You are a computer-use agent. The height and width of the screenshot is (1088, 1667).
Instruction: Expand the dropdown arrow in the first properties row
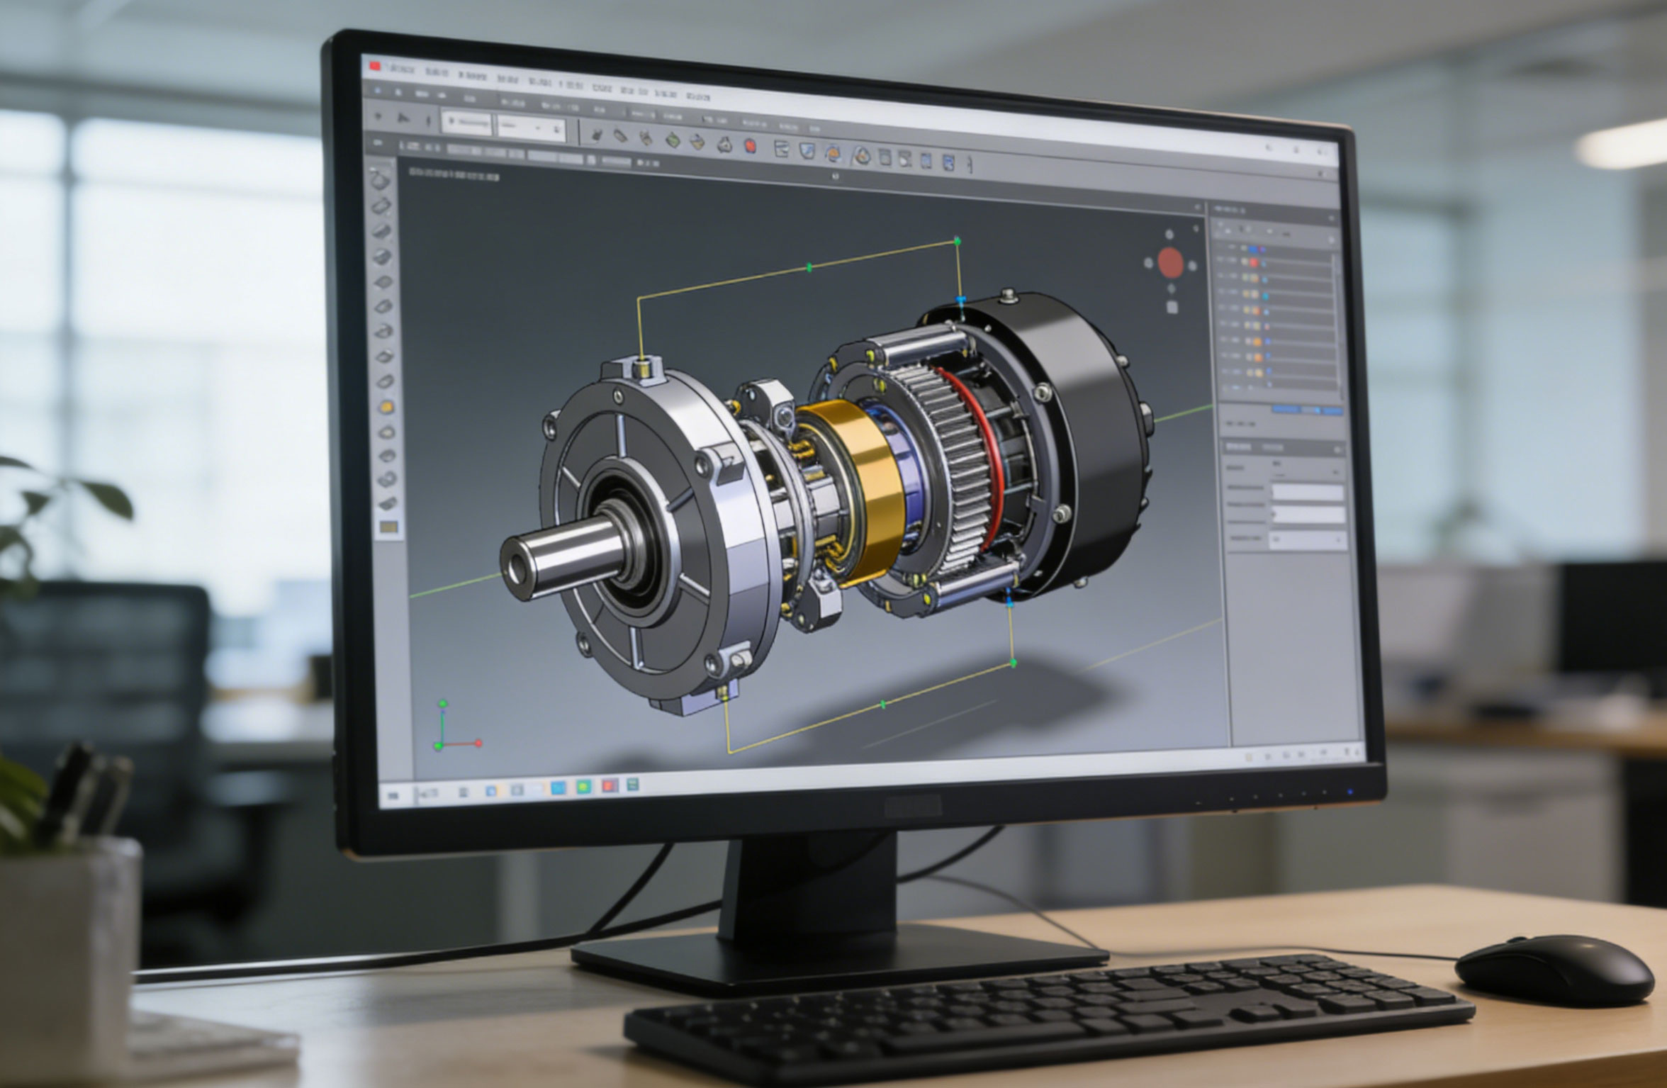click(1337, 471)
